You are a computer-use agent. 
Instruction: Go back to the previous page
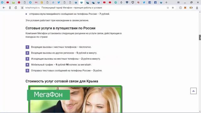4,8
